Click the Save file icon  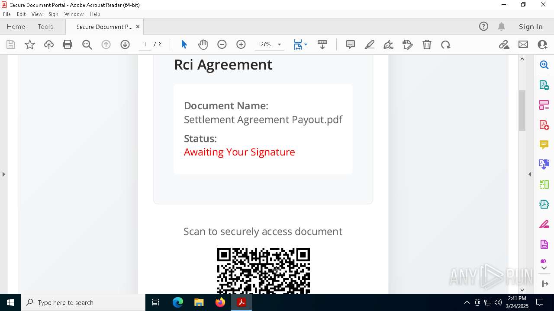11,44
